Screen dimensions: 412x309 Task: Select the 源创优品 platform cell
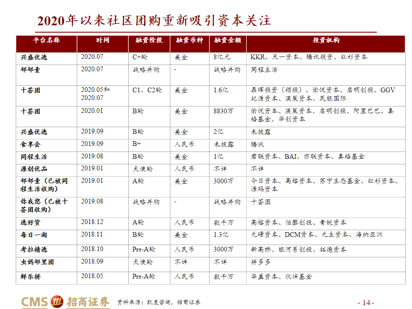34,169
